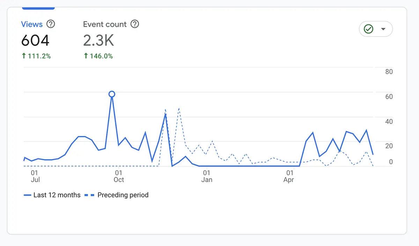Screen dimensions: 419x246
Task: Click the green checkmark data quality icon
Action: click(x=368, y=29)
